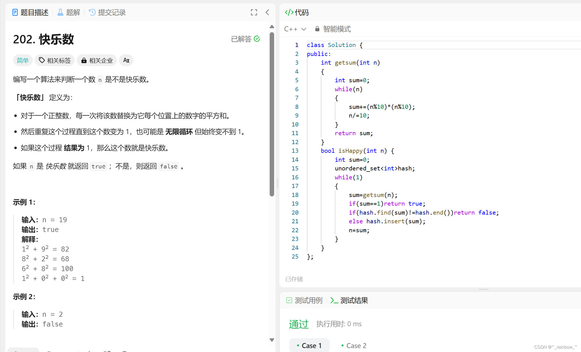Viewport: 581px width, 352px height.
Task: Click the flask icon for 题解
Action: tap(60, 12)
